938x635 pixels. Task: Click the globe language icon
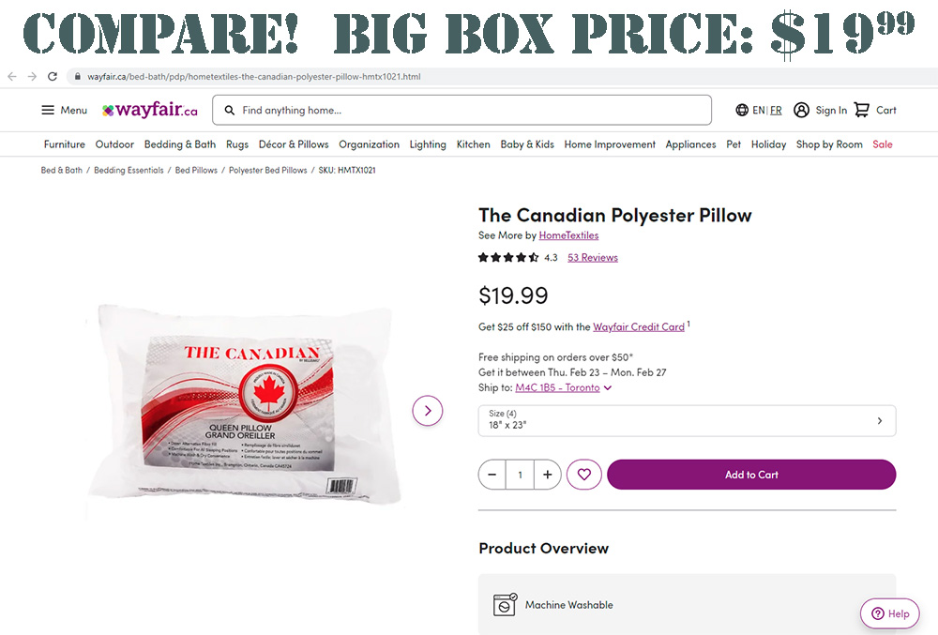(740, 110)
